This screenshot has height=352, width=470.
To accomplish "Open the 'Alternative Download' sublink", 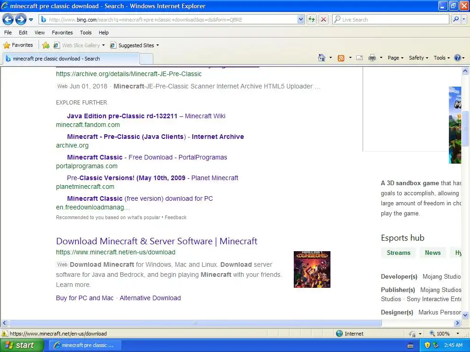I will click(x=150, y=298).
